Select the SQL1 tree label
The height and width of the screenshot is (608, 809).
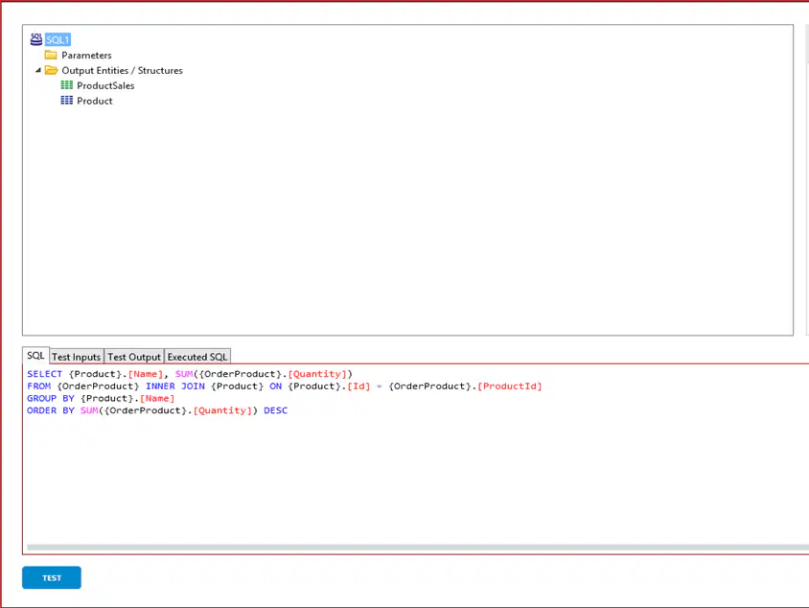click(x=58, y=39)
